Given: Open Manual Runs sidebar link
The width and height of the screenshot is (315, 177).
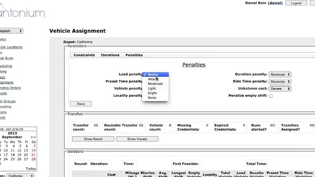Looking at the screenshot, I should 7,58.
